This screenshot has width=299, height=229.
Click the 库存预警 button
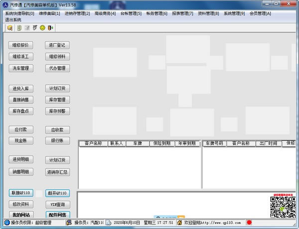click(58, 111)
